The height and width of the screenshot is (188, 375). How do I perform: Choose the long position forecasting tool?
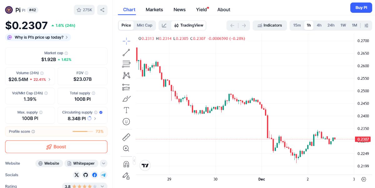(x=126, y=87)
